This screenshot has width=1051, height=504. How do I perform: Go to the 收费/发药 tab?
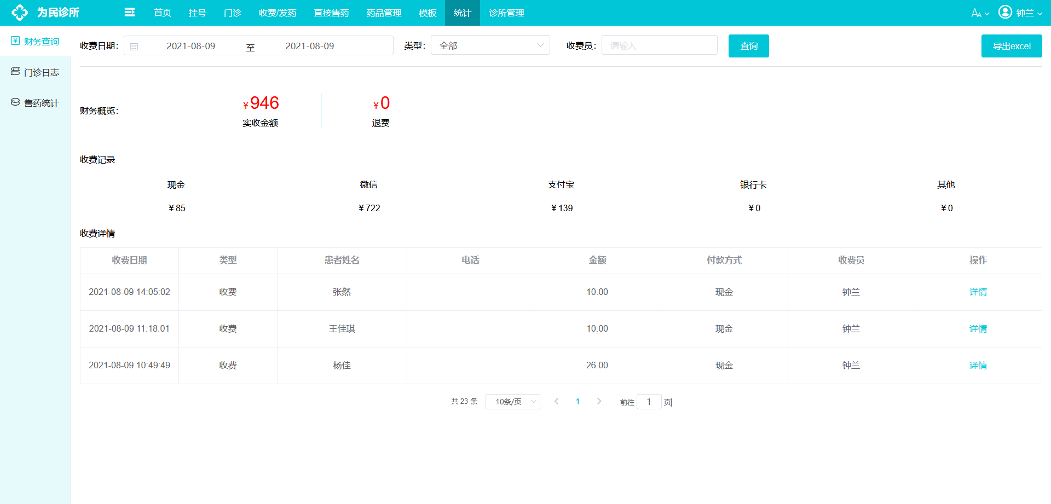coord(278,13)
